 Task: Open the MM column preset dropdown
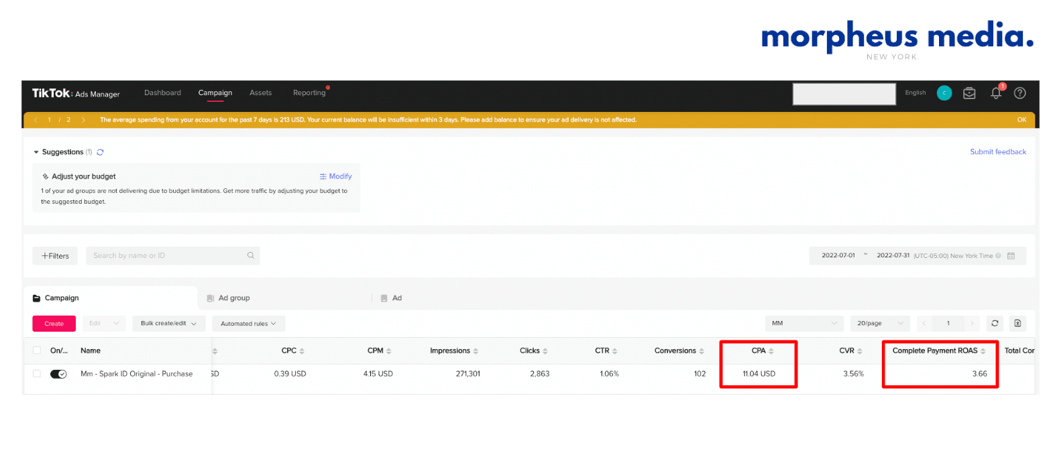804,323
